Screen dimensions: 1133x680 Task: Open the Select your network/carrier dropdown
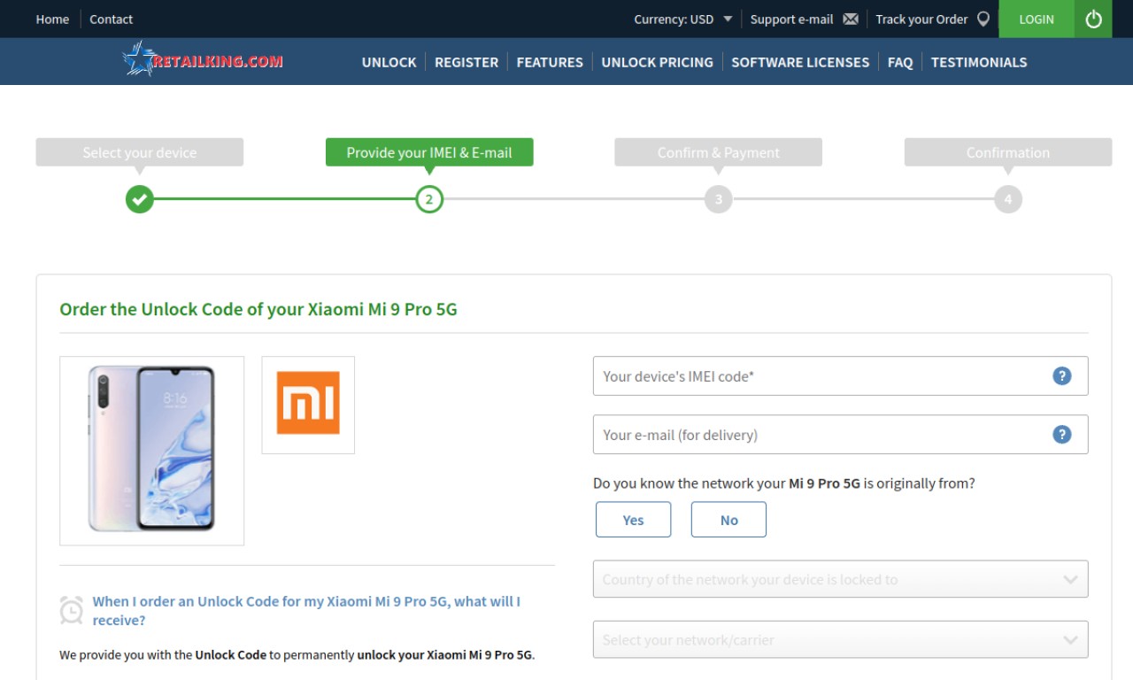[x=840, y=639]
